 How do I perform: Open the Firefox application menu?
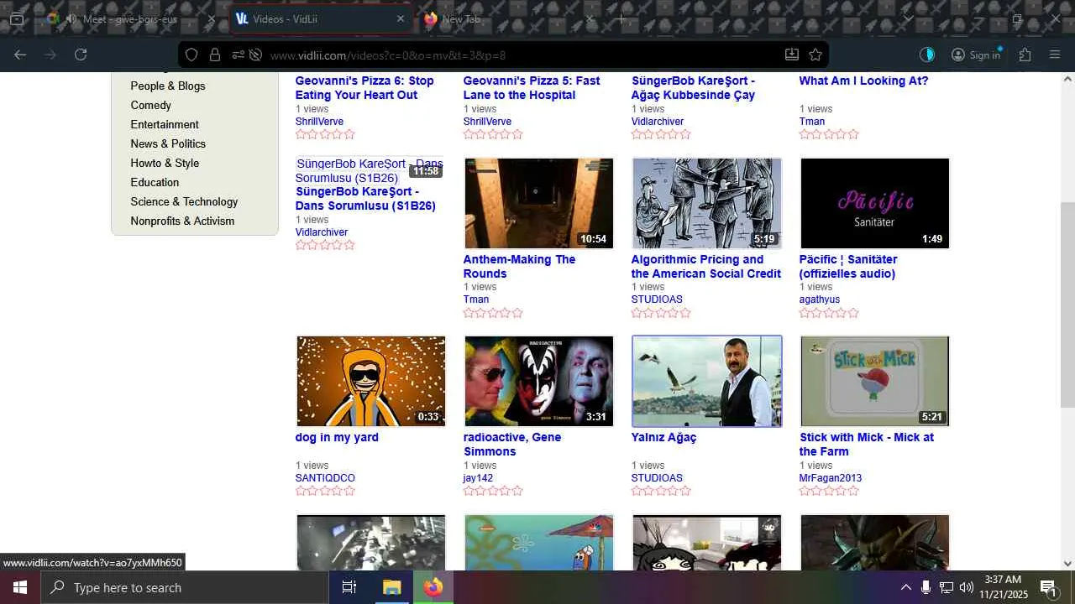(1055, 55)
